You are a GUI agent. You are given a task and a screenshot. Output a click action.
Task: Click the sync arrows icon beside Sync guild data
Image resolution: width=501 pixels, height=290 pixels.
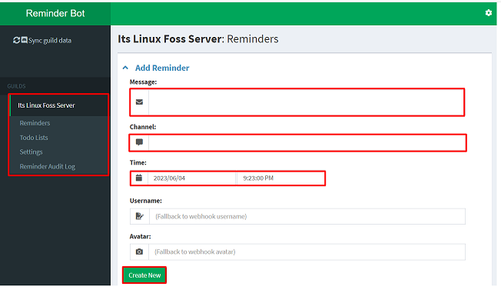tap(16, 40)
